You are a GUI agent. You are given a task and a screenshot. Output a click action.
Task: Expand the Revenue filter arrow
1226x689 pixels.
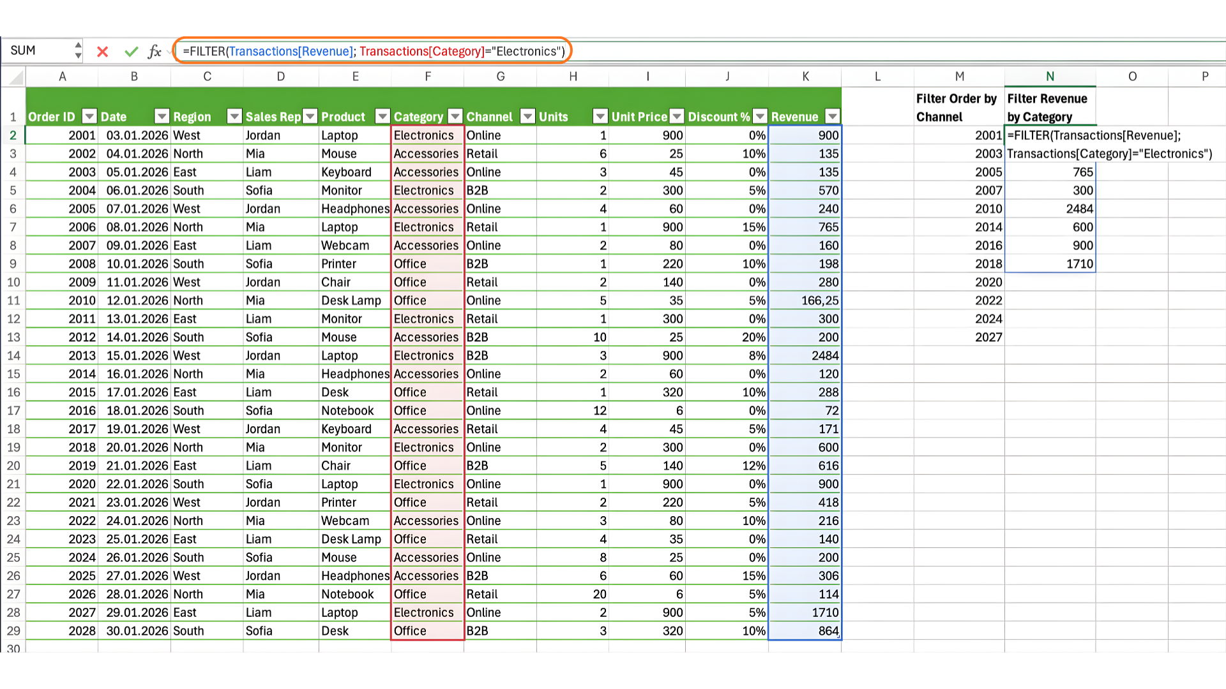click(833, 117)
